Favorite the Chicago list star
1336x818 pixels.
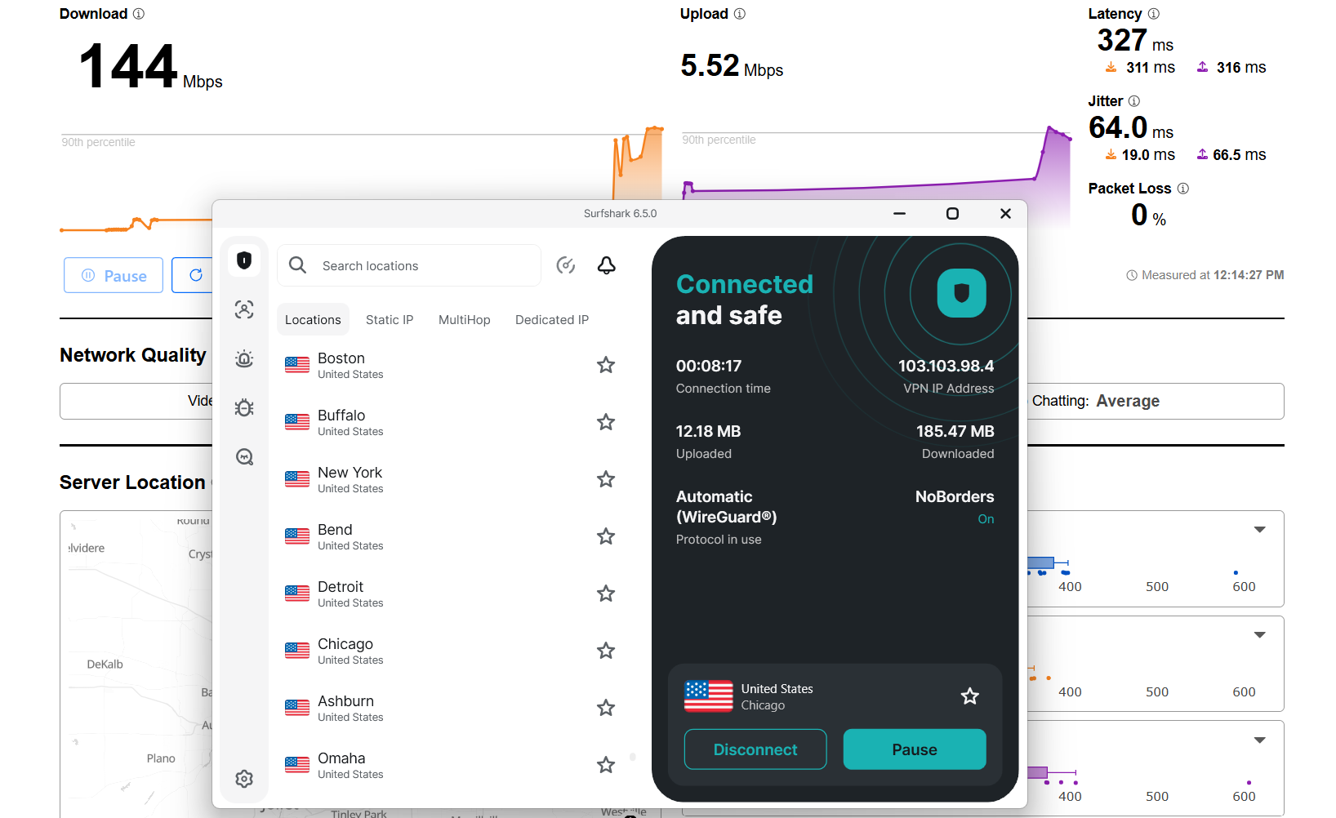tap(606, 651)
